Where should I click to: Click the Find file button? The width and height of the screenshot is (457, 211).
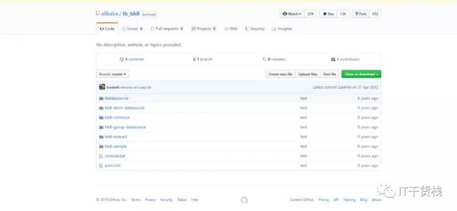click(x=330, y=74)
